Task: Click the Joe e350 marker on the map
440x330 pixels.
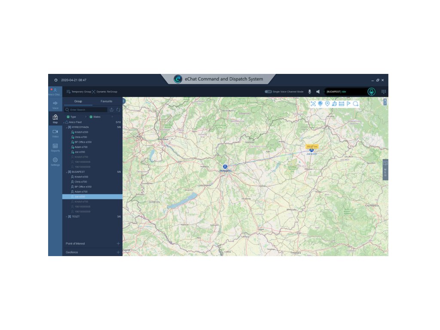Action: [x=312, y=150]
